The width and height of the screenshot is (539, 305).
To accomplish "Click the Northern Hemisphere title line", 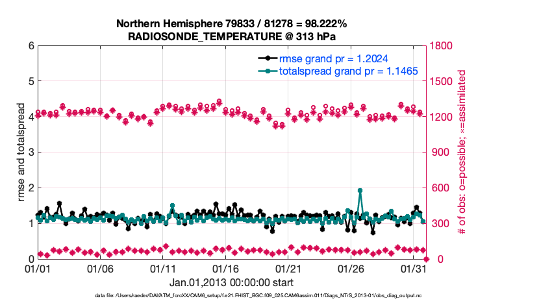I will pos(231,23).
